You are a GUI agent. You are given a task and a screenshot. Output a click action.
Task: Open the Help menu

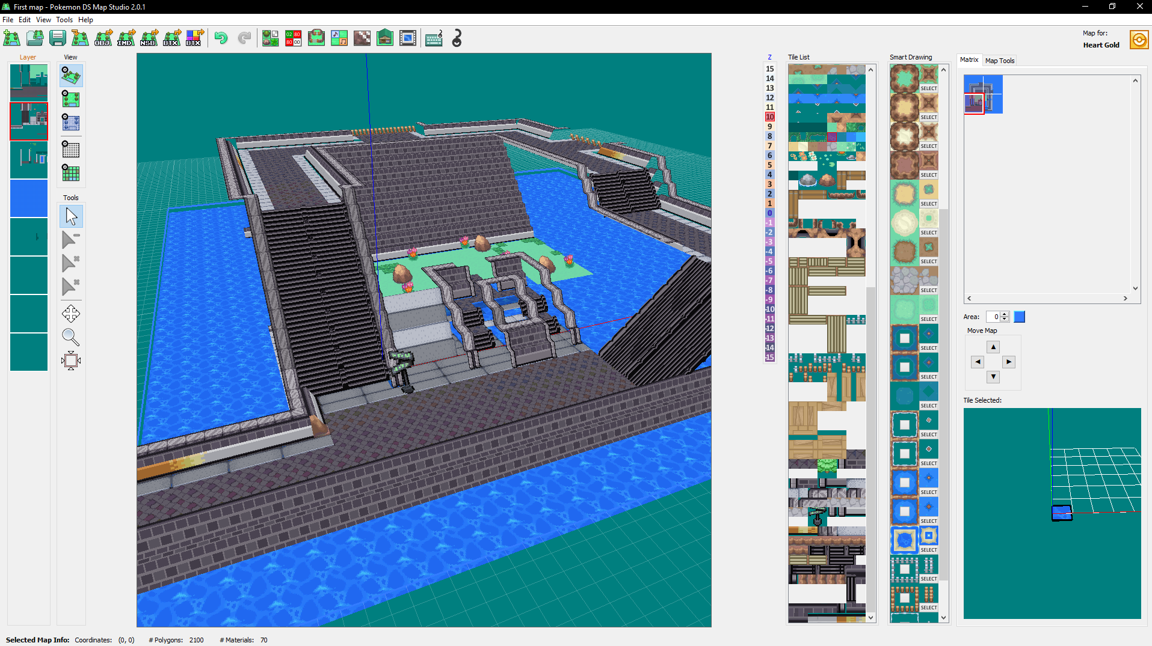point(85,20)
